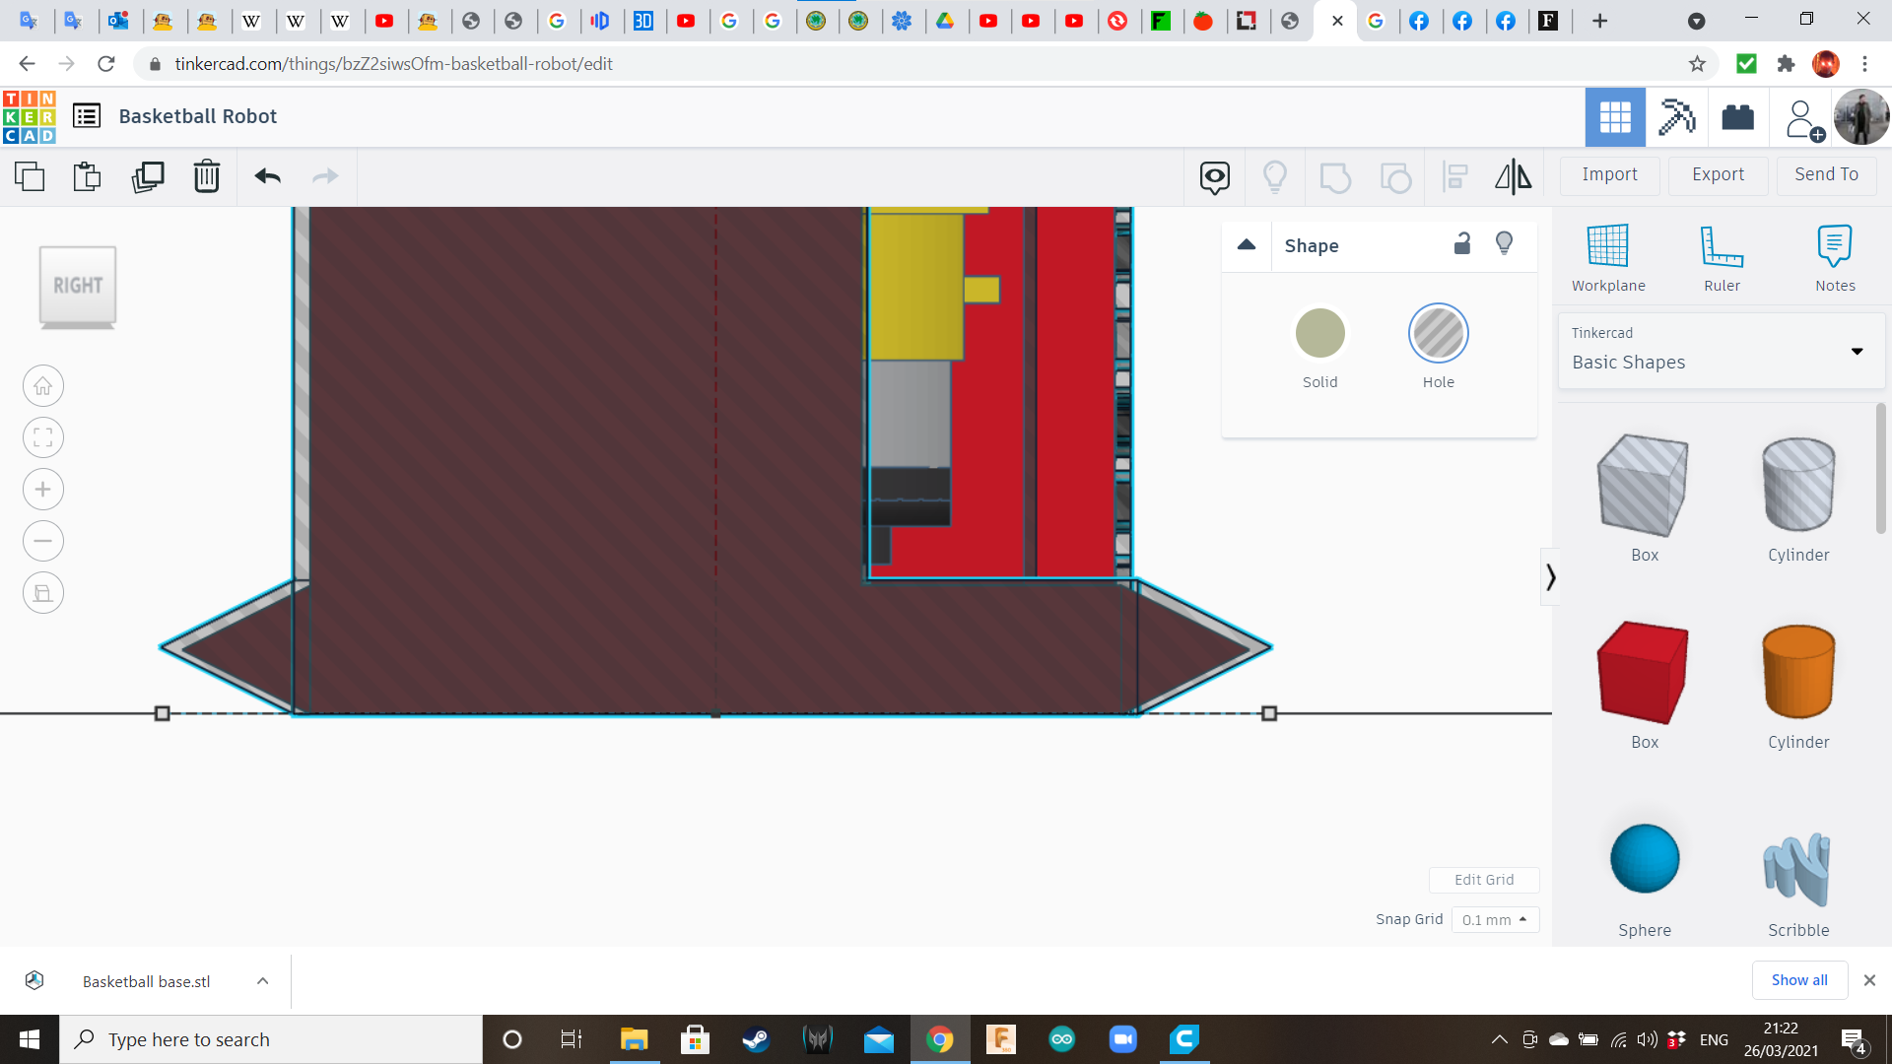Select the Workplane tool
This screenshot has width=1892, height=1064.
tap(1607, 256)
